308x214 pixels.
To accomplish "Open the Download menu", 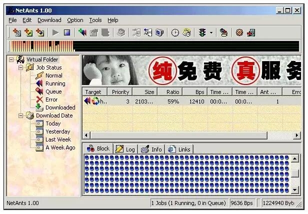I will [49, 20].
